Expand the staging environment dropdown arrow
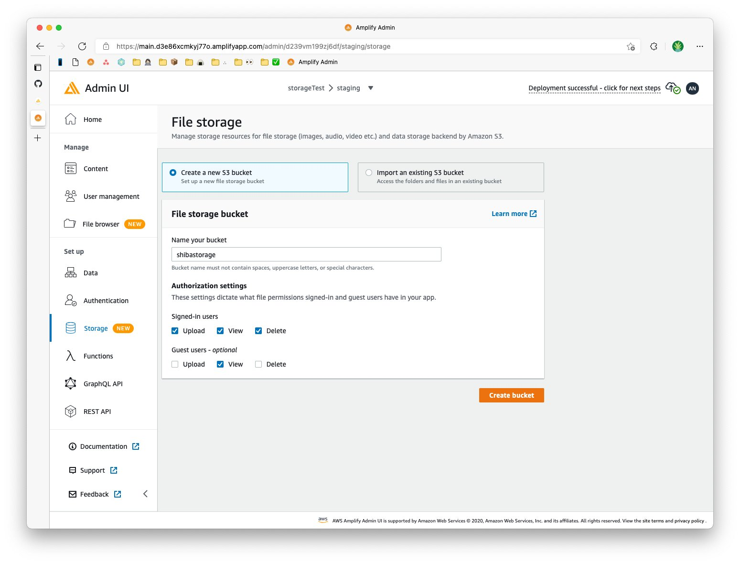Viewport: 740px width, 564px height. (371, 88)
